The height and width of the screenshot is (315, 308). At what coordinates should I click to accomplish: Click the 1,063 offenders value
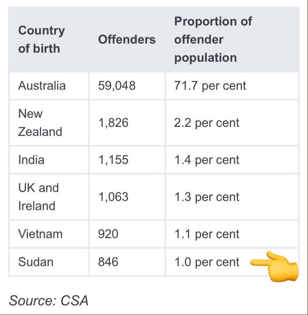coord(113,197)
